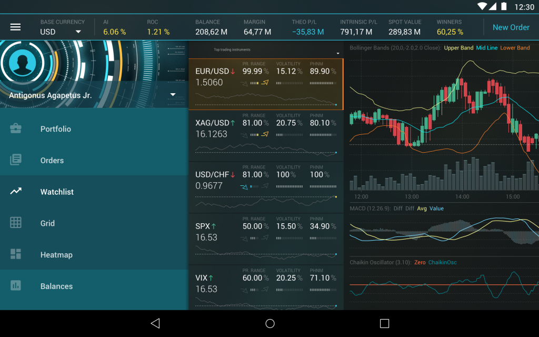
Task: Click the Orders stacked-pages icon
Action: coord(15,160)
